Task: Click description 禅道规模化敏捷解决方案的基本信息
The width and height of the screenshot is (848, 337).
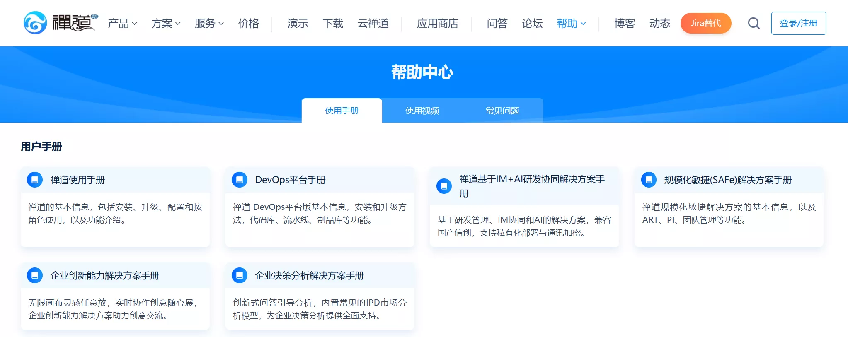Action: (x=729, y=213)
